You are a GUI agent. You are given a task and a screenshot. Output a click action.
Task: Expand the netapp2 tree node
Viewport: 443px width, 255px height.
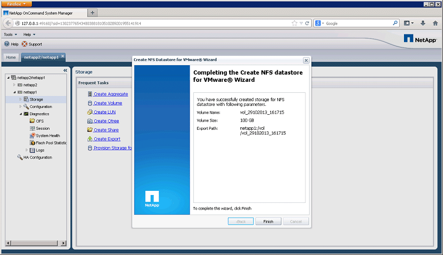tap(15, 85)
